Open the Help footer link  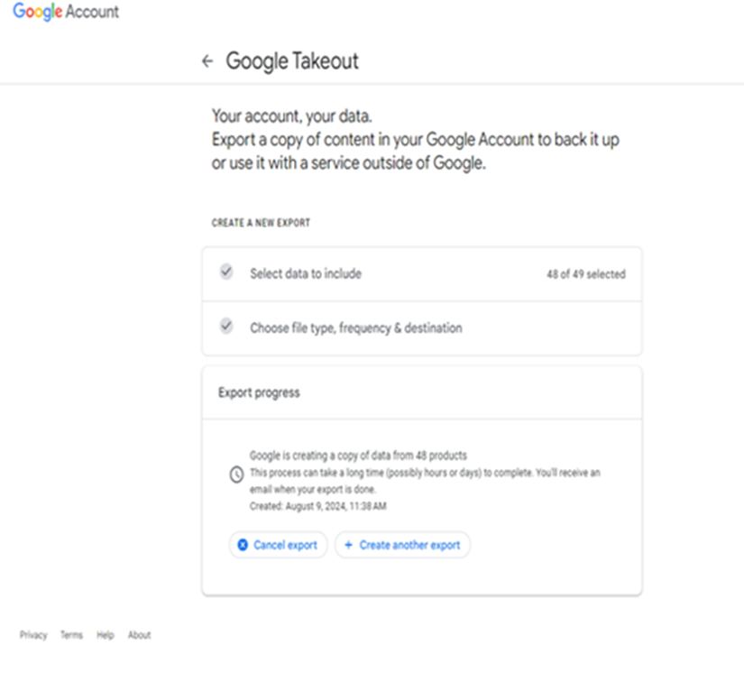tap(106, 635)
